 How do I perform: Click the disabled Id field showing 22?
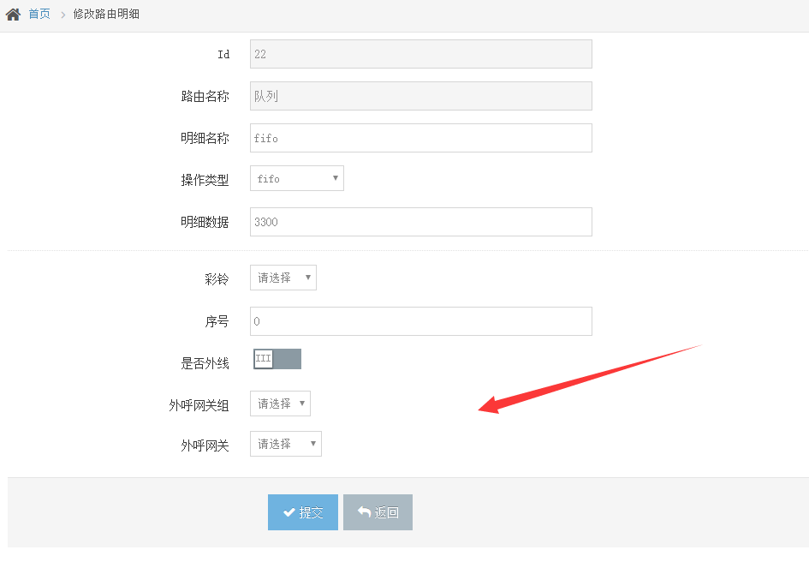point(420,54)
